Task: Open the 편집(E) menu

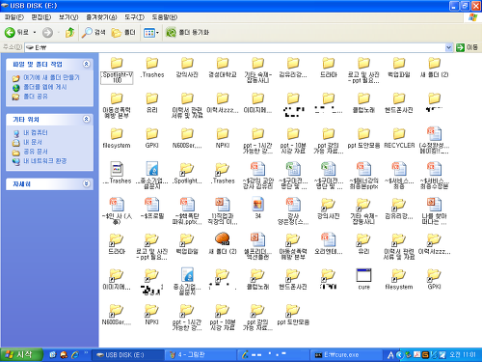Action: pos(40,17)
